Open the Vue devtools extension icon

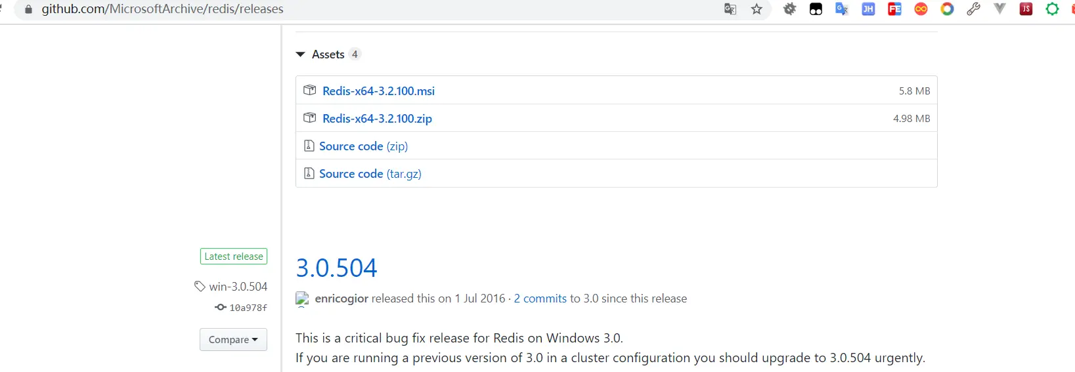(999, 9)
